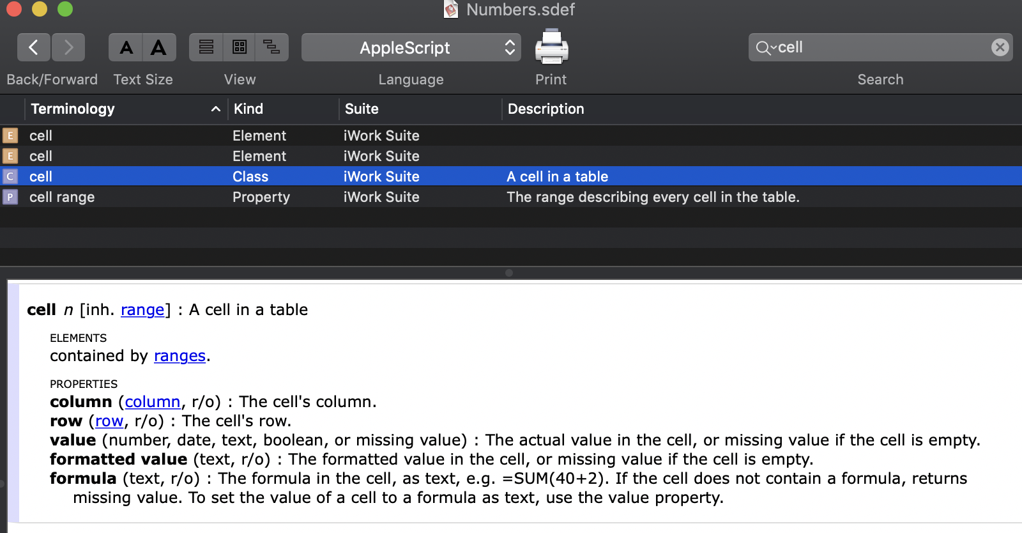
Task: Decrease text size with small A
Action: click(x=126, y=47)
